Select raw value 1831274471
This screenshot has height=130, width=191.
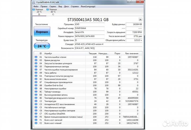click(x=133, y=123)
